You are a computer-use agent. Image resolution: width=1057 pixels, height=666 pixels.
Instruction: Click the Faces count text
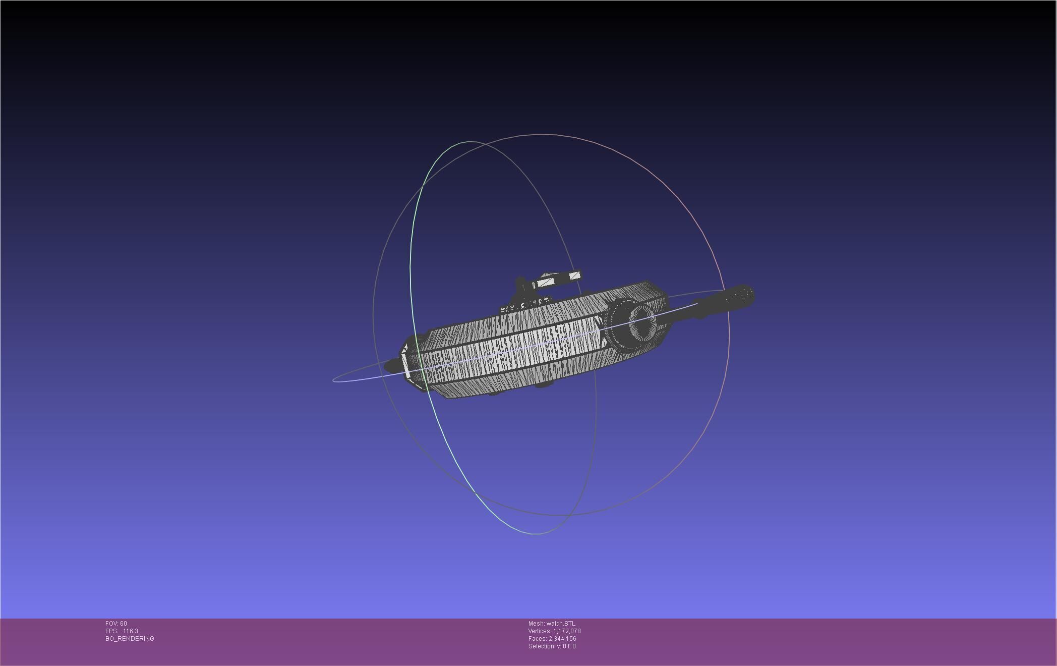coord(552,639)
